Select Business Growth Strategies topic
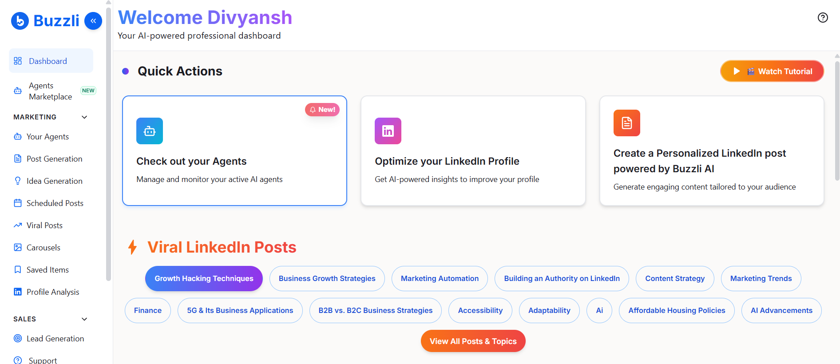This screenshot has height=364, width=840. pos(327,278)
